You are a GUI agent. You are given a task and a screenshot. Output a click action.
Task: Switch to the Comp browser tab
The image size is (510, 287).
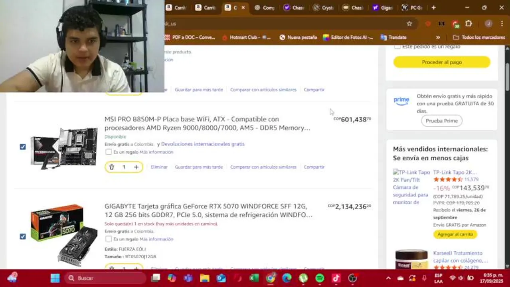tap(265, 8)
